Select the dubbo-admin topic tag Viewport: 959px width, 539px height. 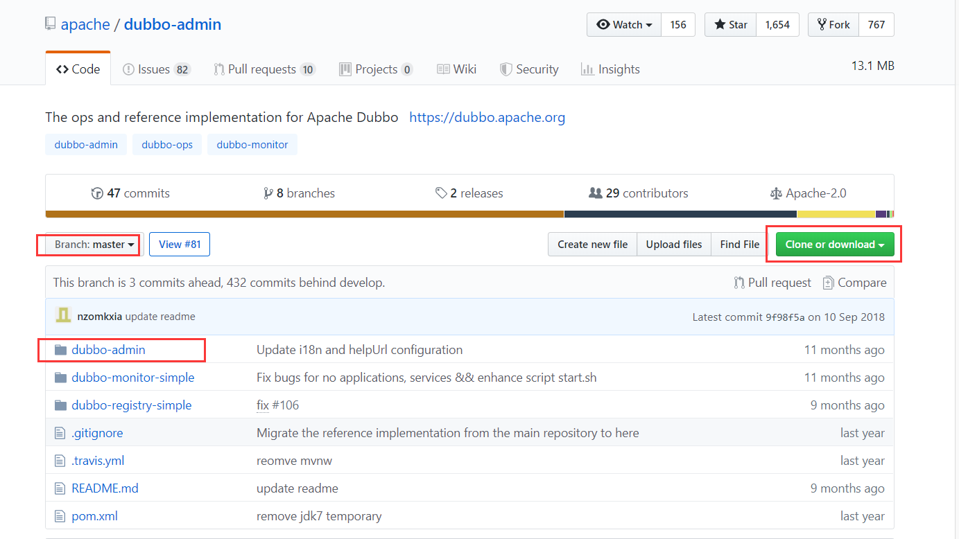[86, 145]
